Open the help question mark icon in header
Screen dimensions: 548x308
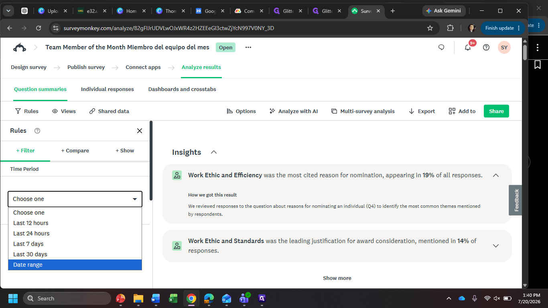(486, 47)
